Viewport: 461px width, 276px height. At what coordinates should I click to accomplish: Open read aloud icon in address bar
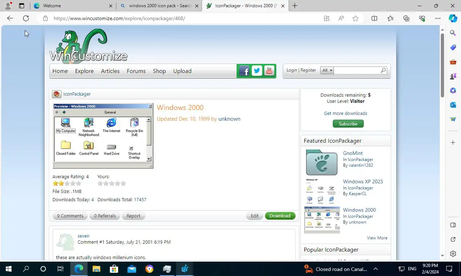tap(341, 18)
